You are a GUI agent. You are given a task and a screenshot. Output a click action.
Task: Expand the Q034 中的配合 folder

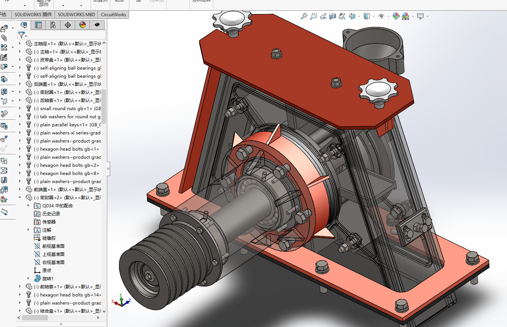[x=28, y=205]
